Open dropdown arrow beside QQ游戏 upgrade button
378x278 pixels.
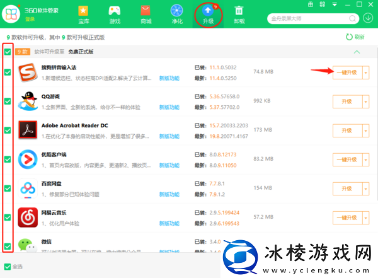[365, 101]
